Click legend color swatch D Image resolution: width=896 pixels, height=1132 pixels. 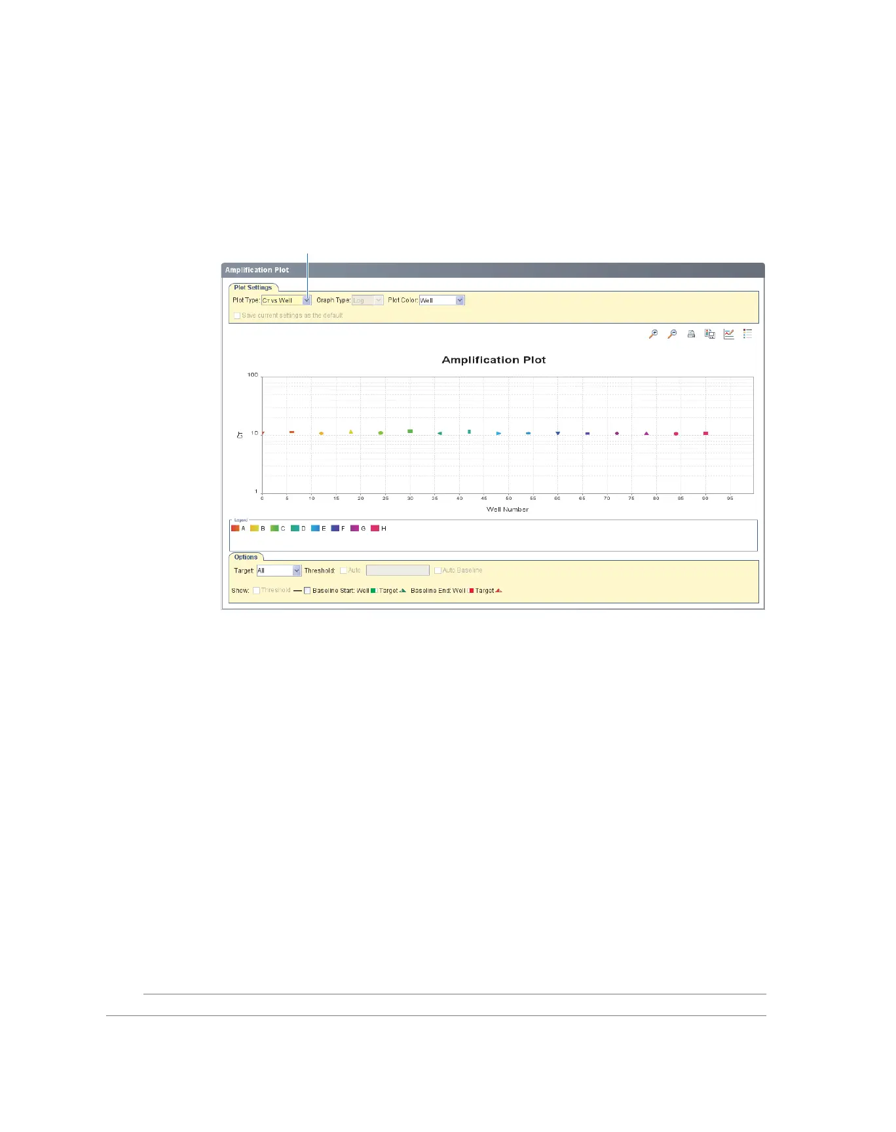(295, 528)
